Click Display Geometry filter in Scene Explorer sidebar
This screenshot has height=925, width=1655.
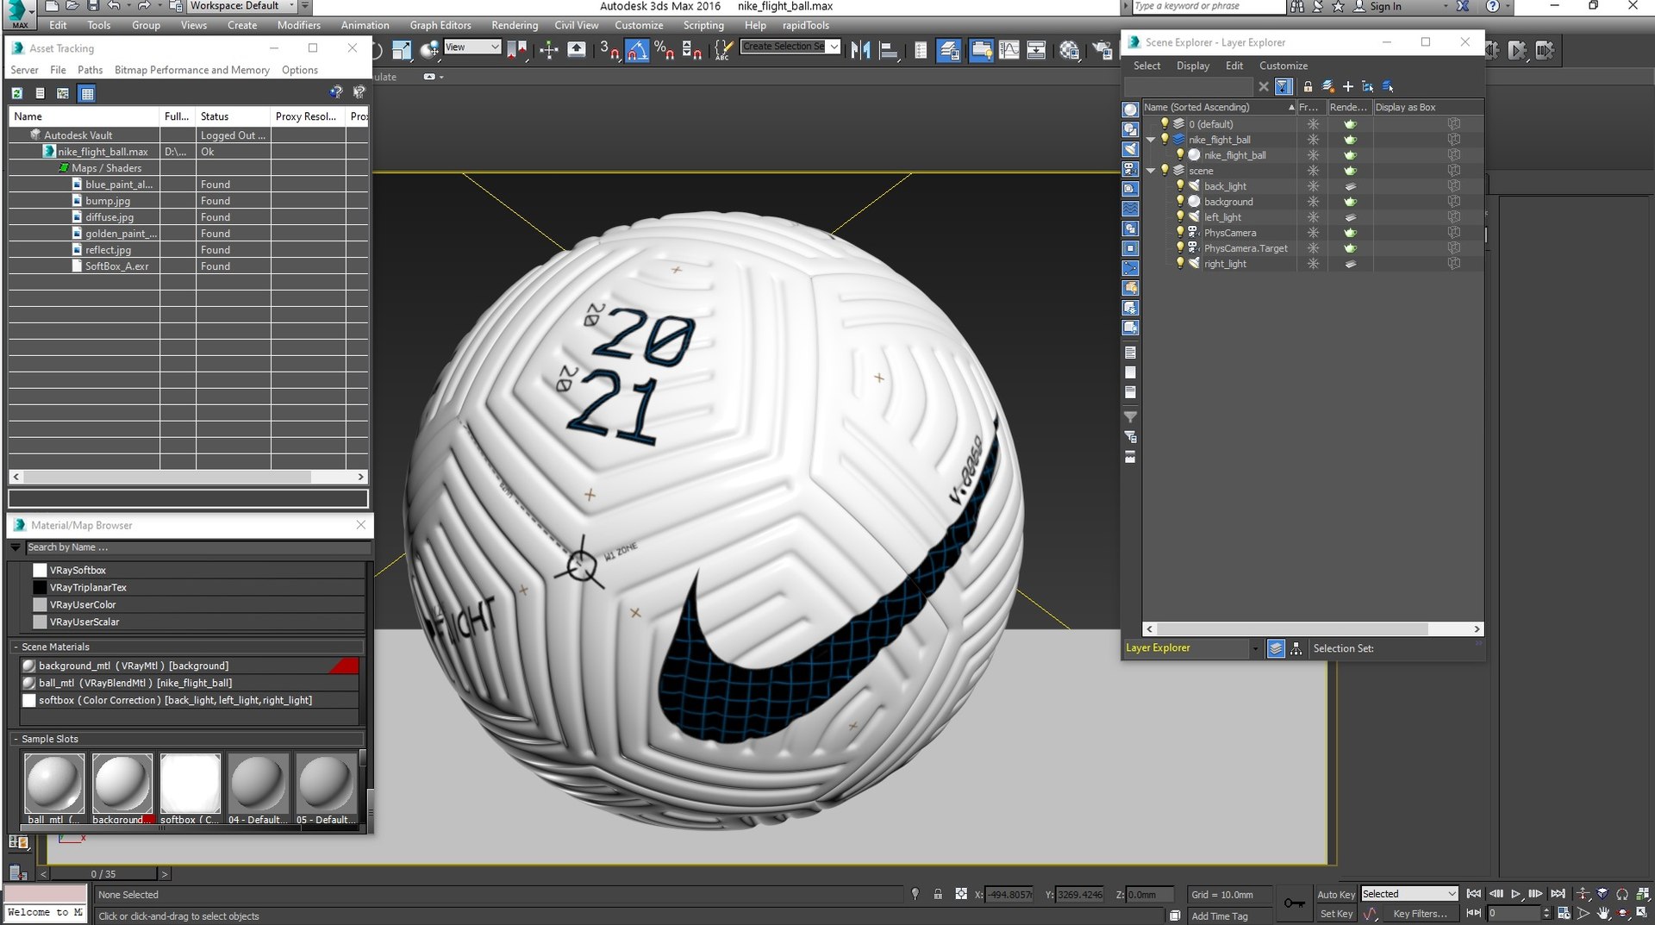point(1130,109)
